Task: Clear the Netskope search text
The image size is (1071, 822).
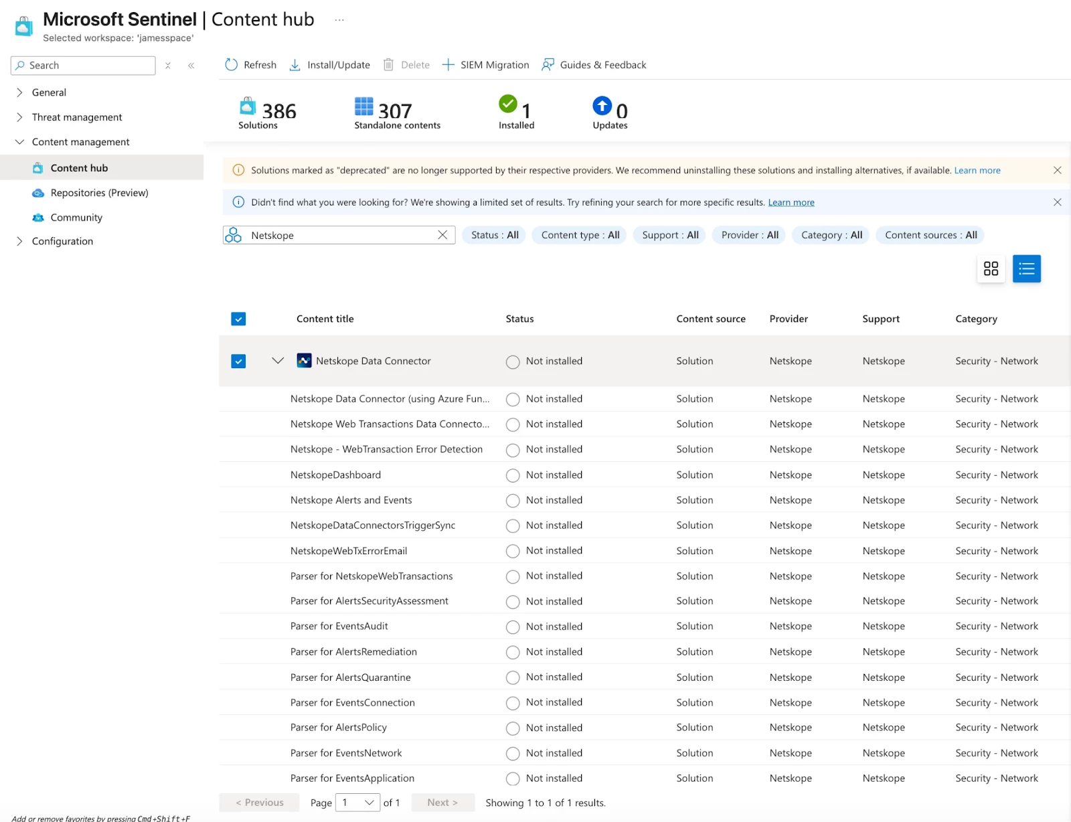Action: click(x=442, y=235)
